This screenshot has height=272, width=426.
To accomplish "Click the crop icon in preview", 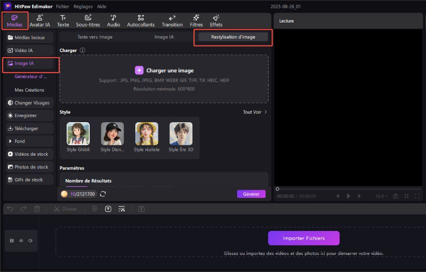I will point(406,196).
